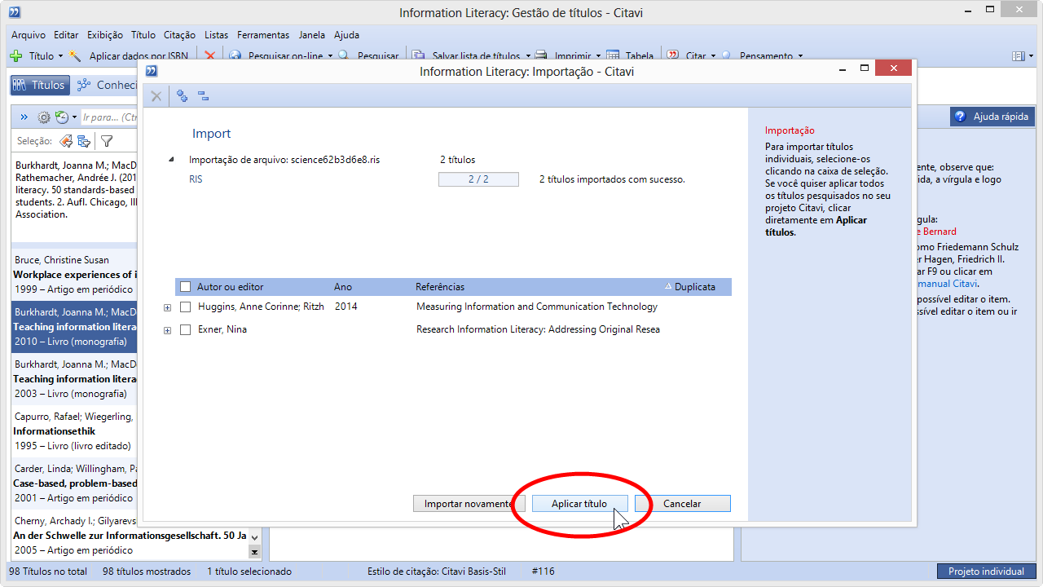1043x587 pixels.
Task: Click the Imprimir printer icon
Action: pos(543,56)
